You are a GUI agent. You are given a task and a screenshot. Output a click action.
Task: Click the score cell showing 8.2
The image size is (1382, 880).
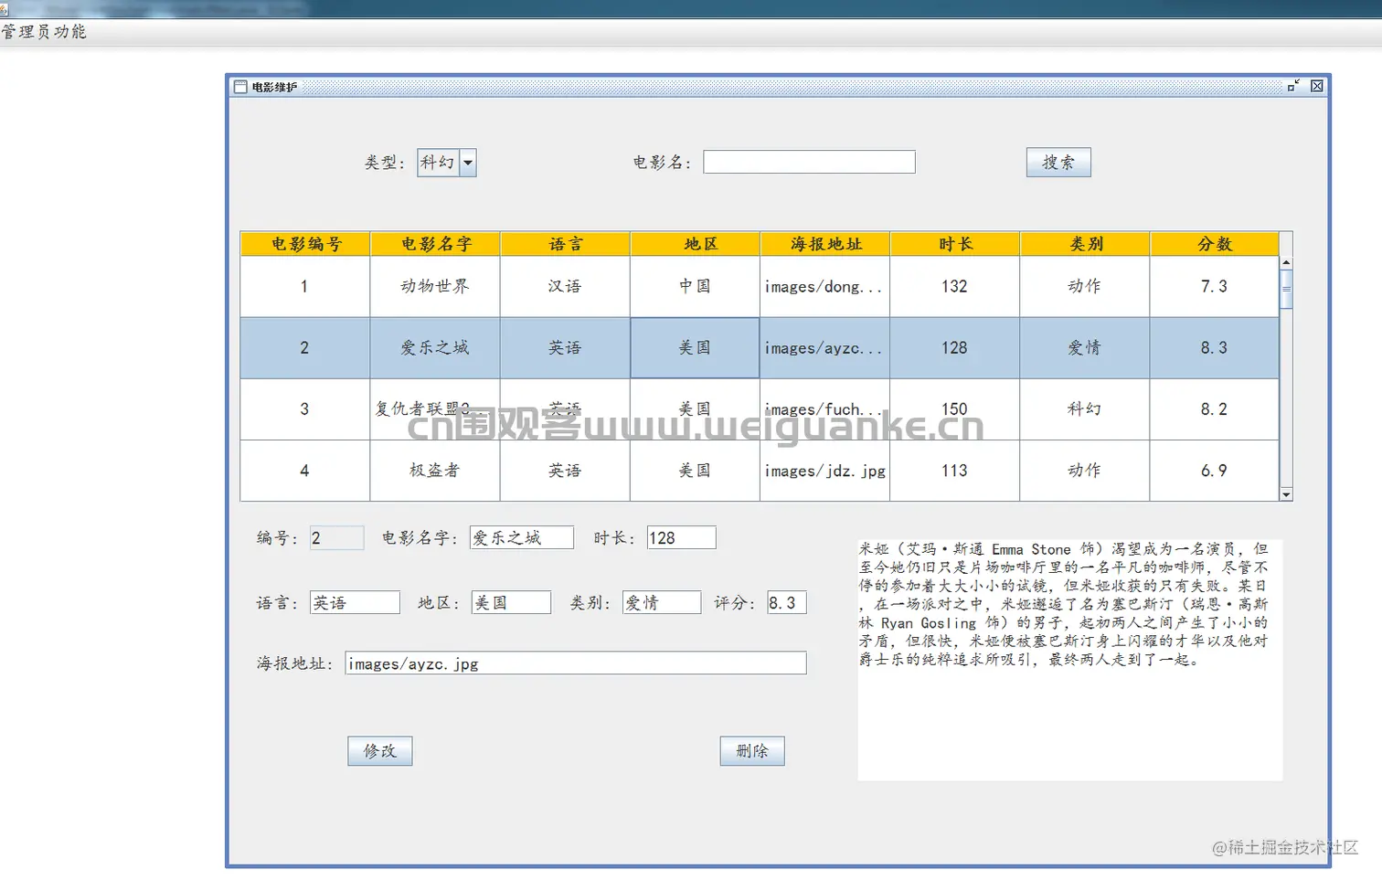[x=1214, y=409]
